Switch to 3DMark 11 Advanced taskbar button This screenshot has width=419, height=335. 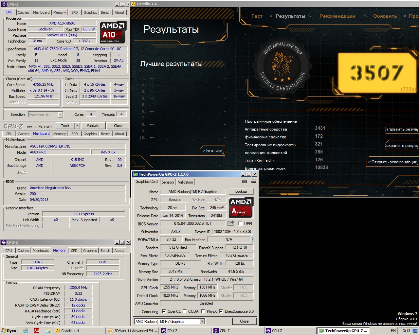[133, 331]
